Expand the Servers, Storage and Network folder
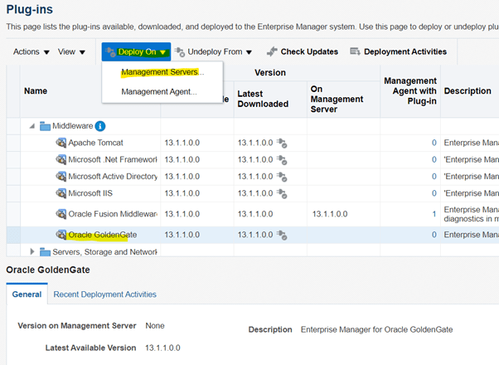Image resolution: width=499 pixels, height=365 pixels. pyautogui.click(x=33, y=251)
